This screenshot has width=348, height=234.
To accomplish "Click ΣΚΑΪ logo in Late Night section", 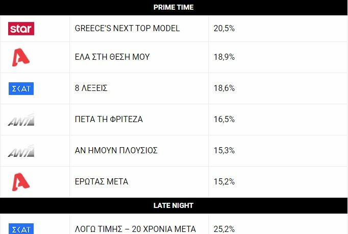I will click(x=21, y=229).
